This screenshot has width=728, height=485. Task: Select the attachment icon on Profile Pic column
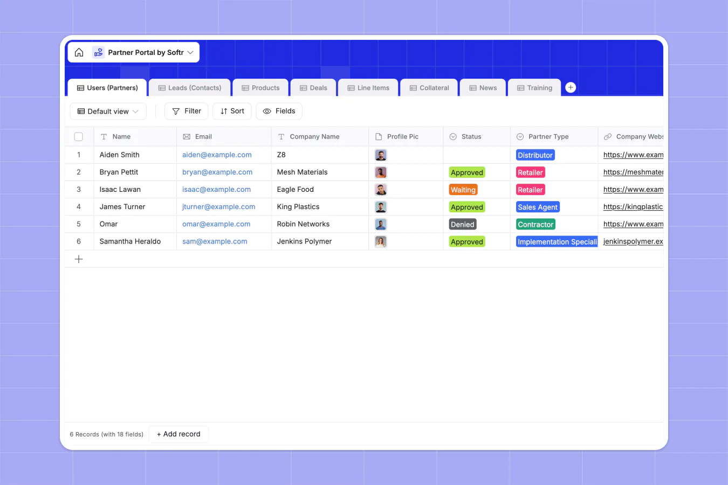pos(379,136)
